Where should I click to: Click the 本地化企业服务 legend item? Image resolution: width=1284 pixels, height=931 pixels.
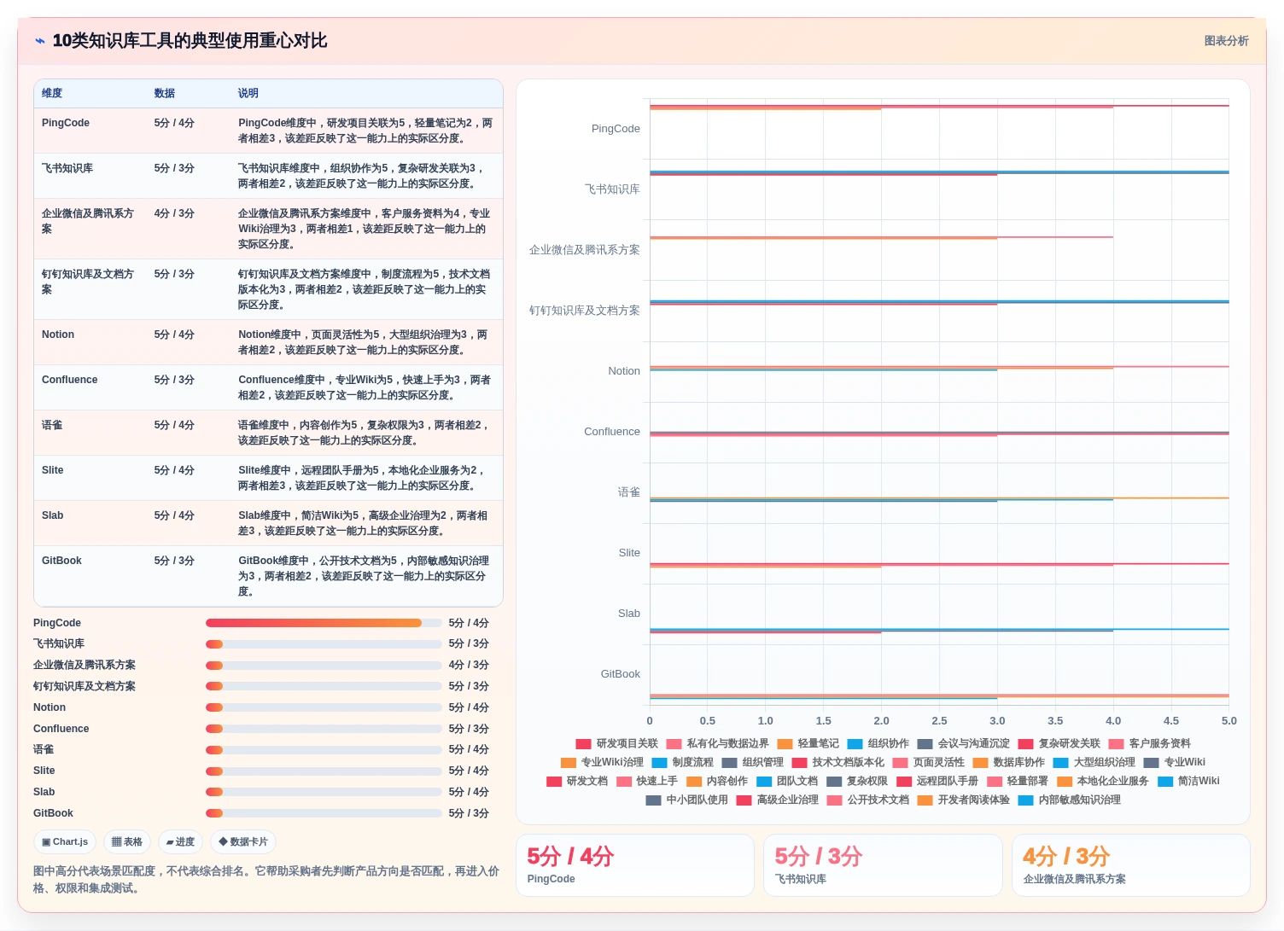pyautogui.click(x=1102, y=781)
